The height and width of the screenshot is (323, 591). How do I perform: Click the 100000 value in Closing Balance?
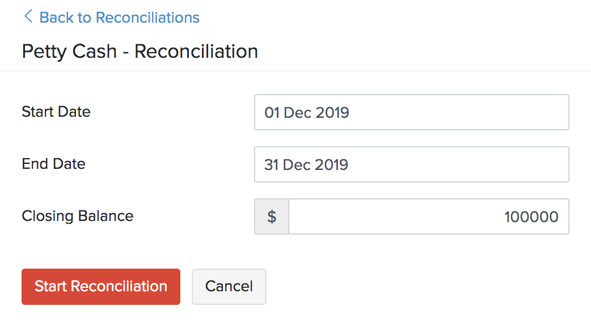tap(531, 217)
